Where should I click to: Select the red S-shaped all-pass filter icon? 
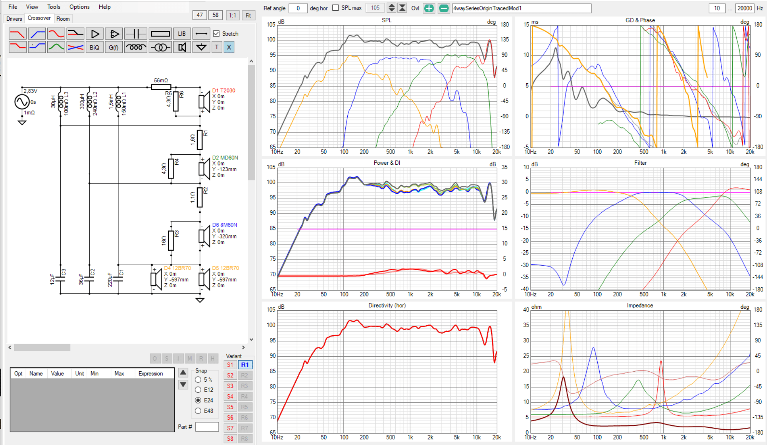(56, 34)
